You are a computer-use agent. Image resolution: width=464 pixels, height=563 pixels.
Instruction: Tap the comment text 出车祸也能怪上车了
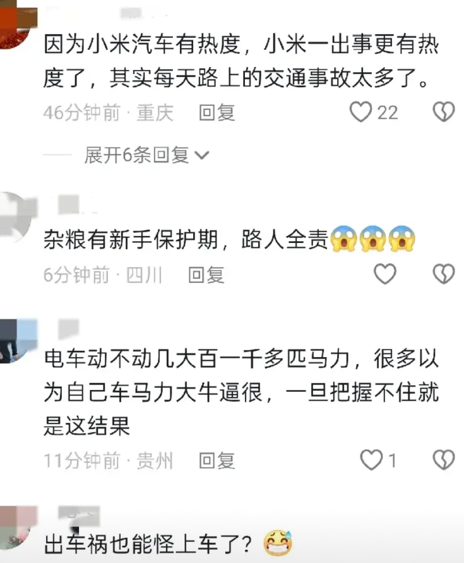pos(148,544)
